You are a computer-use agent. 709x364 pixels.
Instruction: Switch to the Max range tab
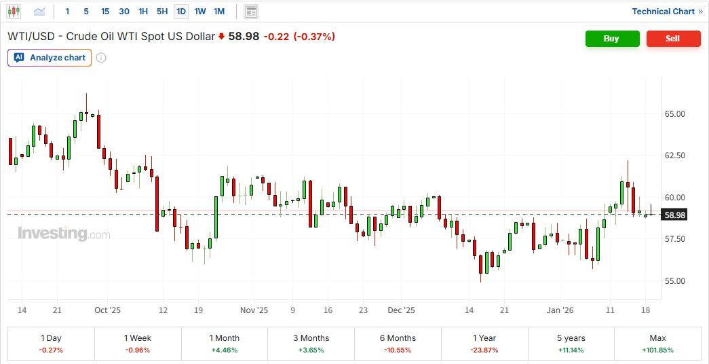tap(657, 344)
